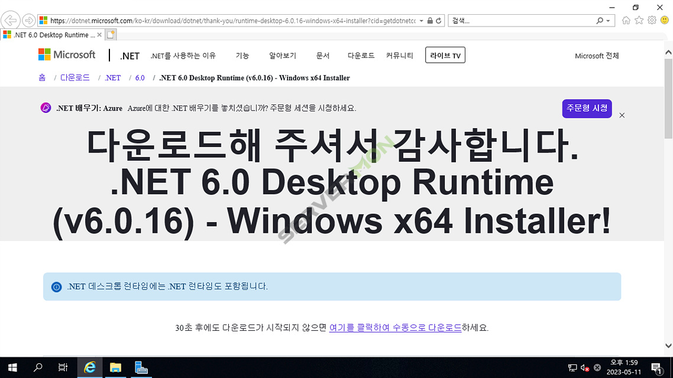The width and height of the screenshot is (673, 378).
Task: Click the browser Back arrow button
Action: pos(10,20)
